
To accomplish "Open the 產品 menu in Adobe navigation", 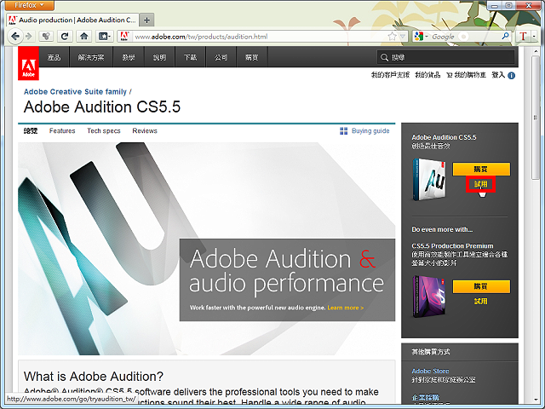I will [54, 57].
